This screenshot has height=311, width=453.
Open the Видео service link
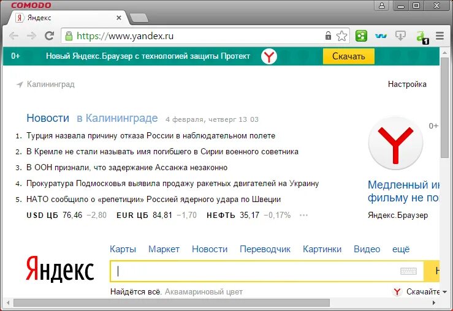[x=367, y=249]
